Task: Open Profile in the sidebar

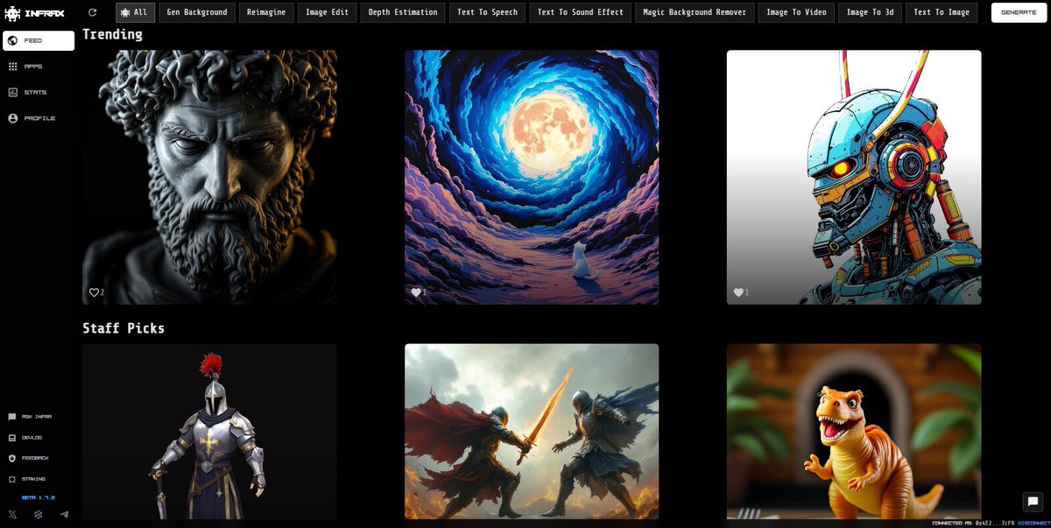Action: tap(39, 118)
